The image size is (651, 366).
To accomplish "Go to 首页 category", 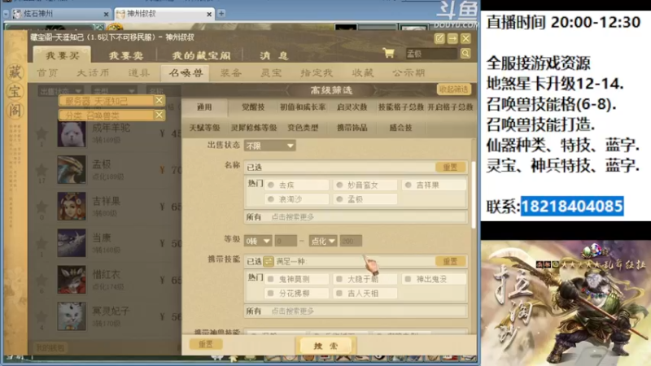I will point(47,73).
